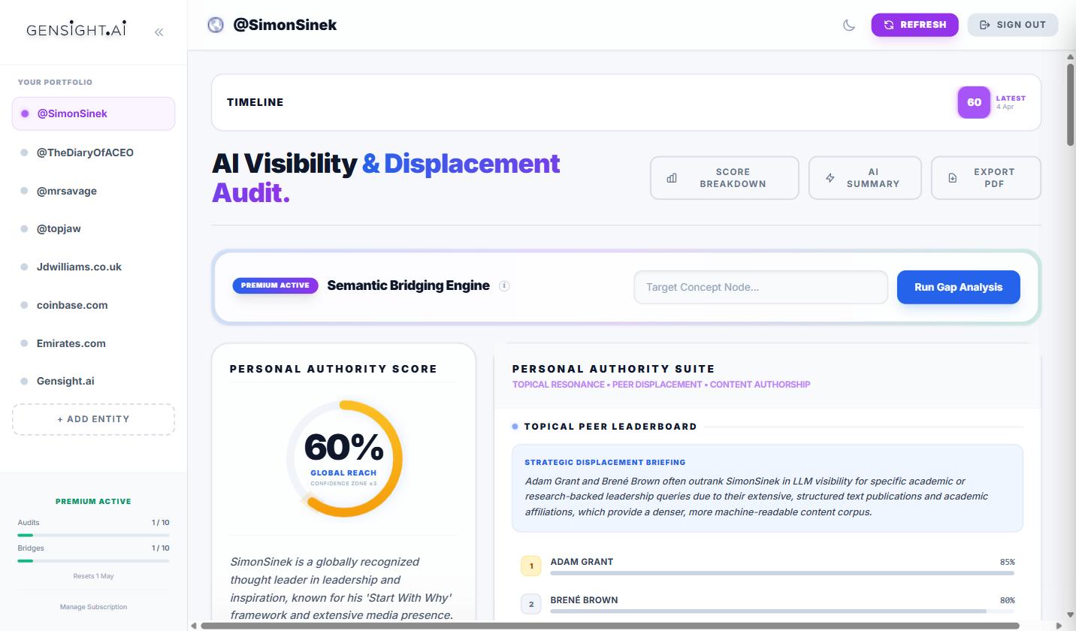Click the globe avatar next to @SimonSinek

pyautogui.click(x=216, y=24)
